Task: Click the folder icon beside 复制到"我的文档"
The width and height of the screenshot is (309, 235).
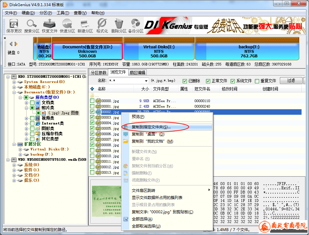Action: pos(126,141)
